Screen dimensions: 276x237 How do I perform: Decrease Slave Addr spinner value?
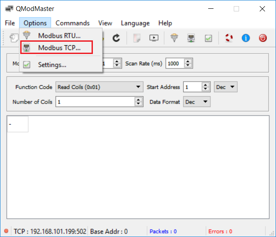[117, 65]
